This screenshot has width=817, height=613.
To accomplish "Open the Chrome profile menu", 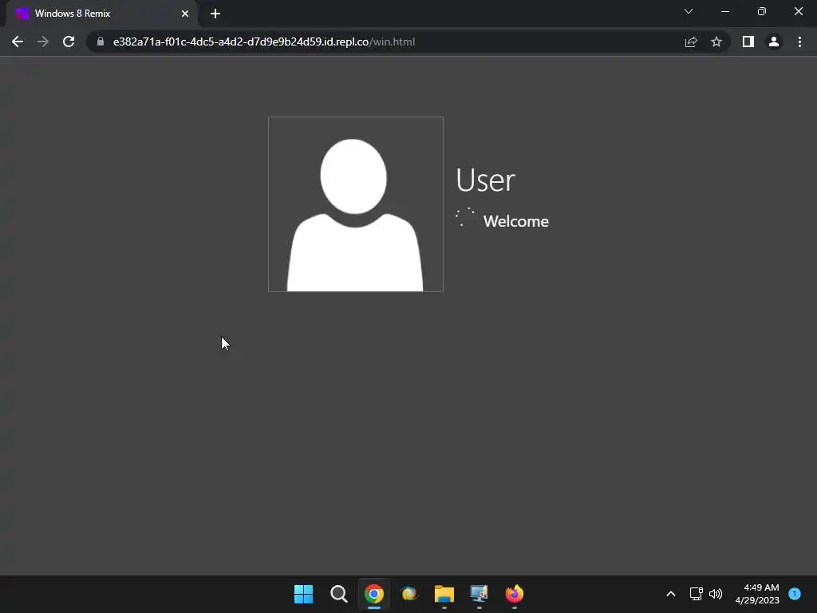I will (774, 42).
